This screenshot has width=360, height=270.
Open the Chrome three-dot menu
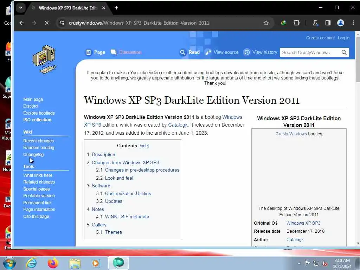pos(353,23)
